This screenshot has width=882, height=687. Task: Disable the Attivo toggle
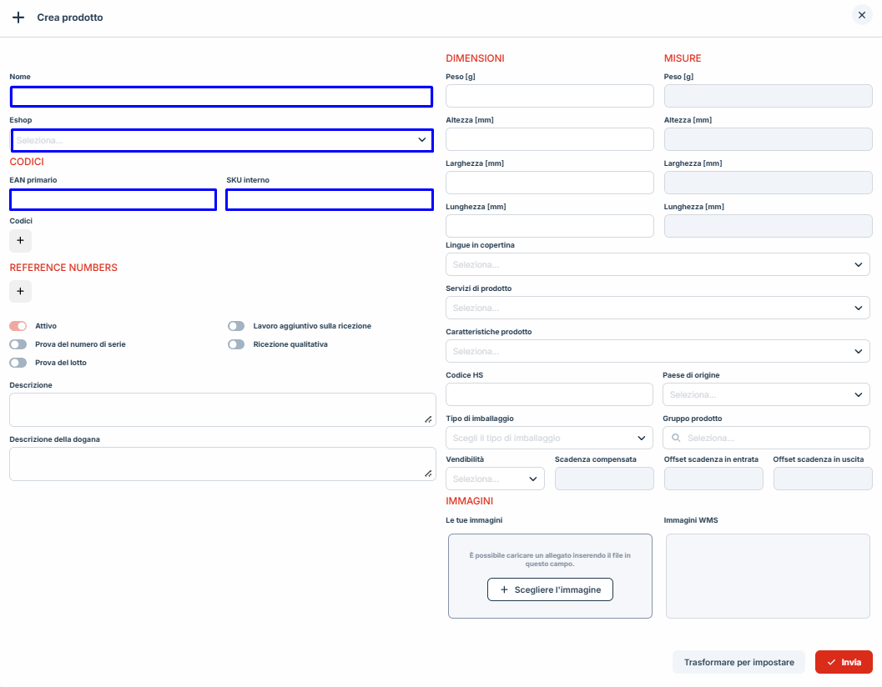tap(18, 326)
